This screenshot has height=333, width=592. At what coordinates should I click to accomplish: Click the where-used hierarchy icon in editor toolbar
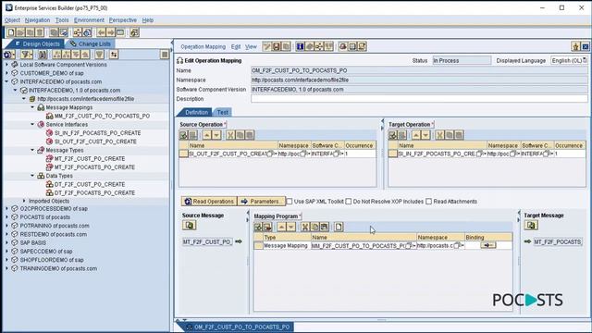point(319,46)
